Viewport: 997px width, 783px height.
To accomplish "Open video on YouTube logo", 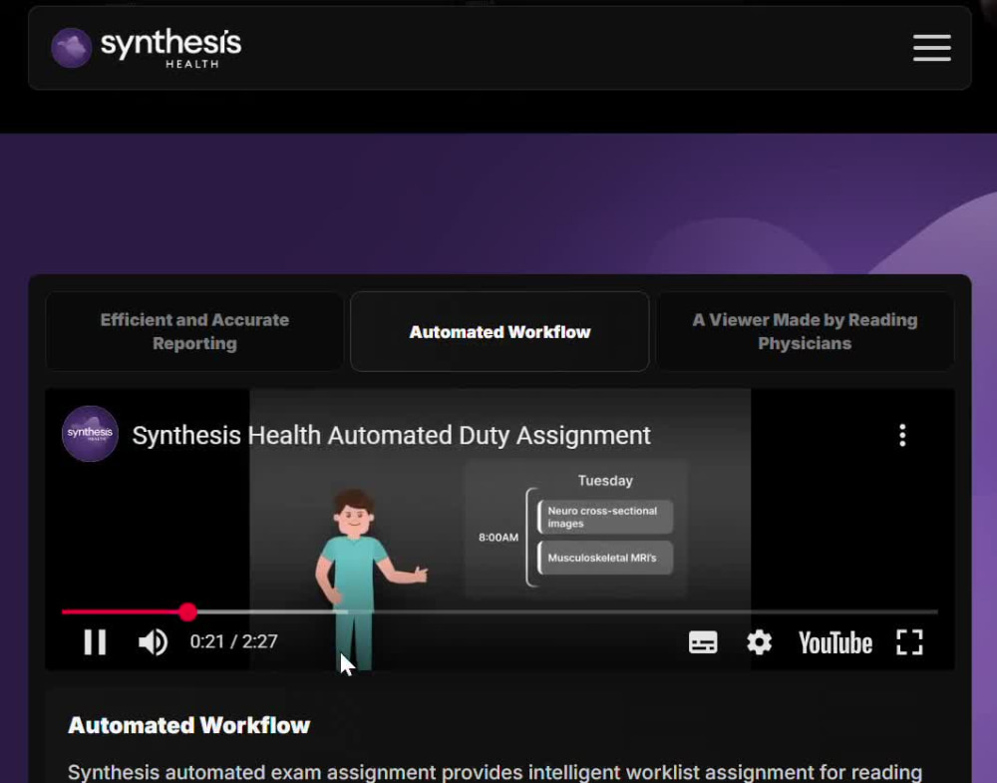I will click(835, 643).
